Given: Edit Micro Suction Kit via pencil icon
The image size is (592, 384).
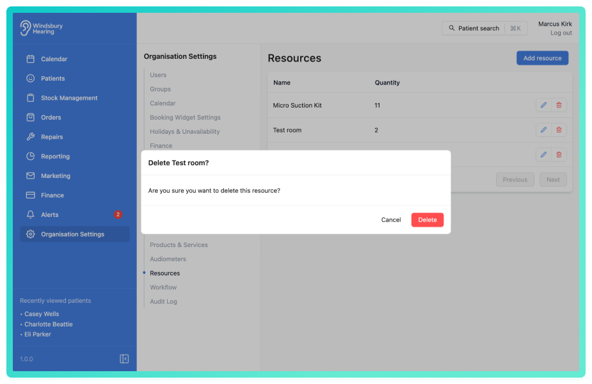Looking at the screenshot, I should click(543, 105).
